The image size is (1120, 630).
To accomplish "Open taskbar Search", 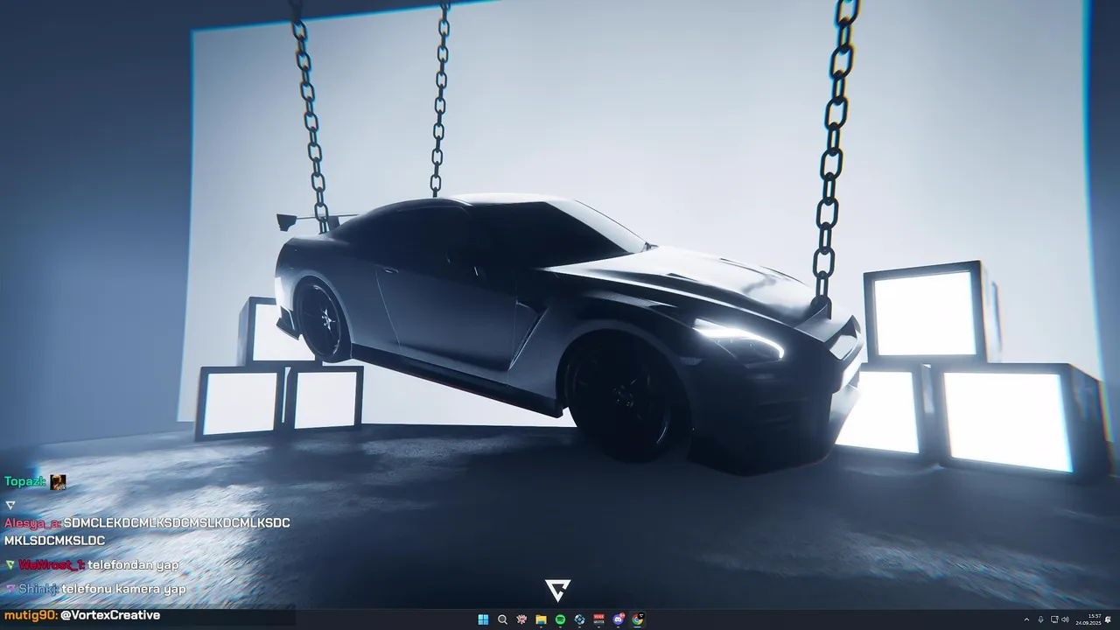I will 502,619.
